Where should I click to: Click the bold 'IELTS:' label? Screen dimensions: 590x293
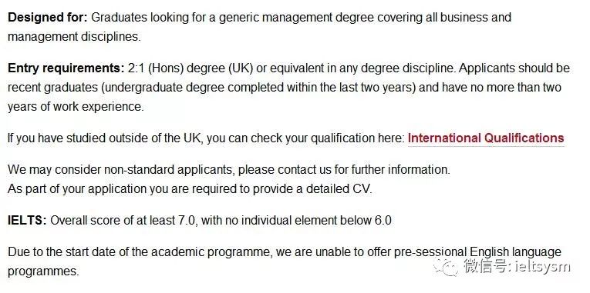coord(27,220)
